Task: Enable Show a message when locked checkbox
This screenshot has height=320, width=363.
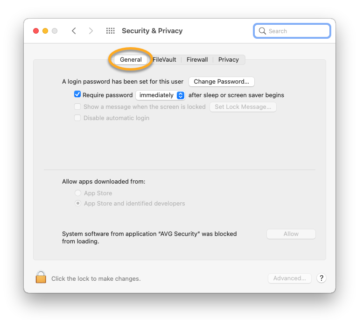Action: 77,107
